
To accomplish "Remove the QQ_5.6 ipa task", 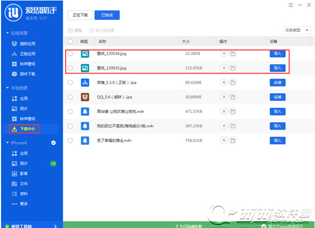I will coord(224,97).
